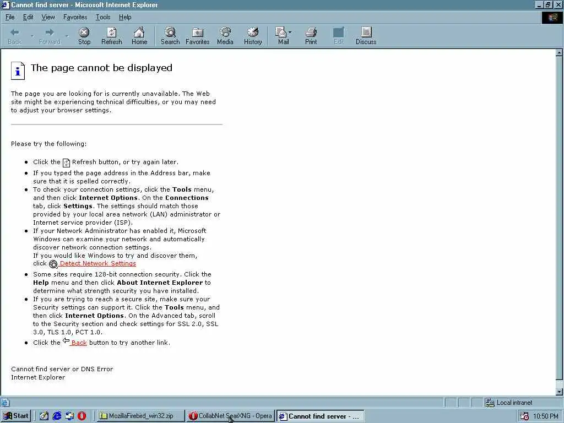Open the Edit menu
This screenshot has height=423, width=564.
(x=28, y=17)
